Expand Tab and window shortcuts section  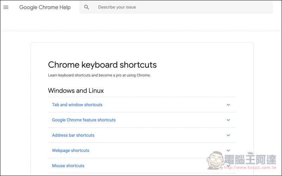[142, 105]
